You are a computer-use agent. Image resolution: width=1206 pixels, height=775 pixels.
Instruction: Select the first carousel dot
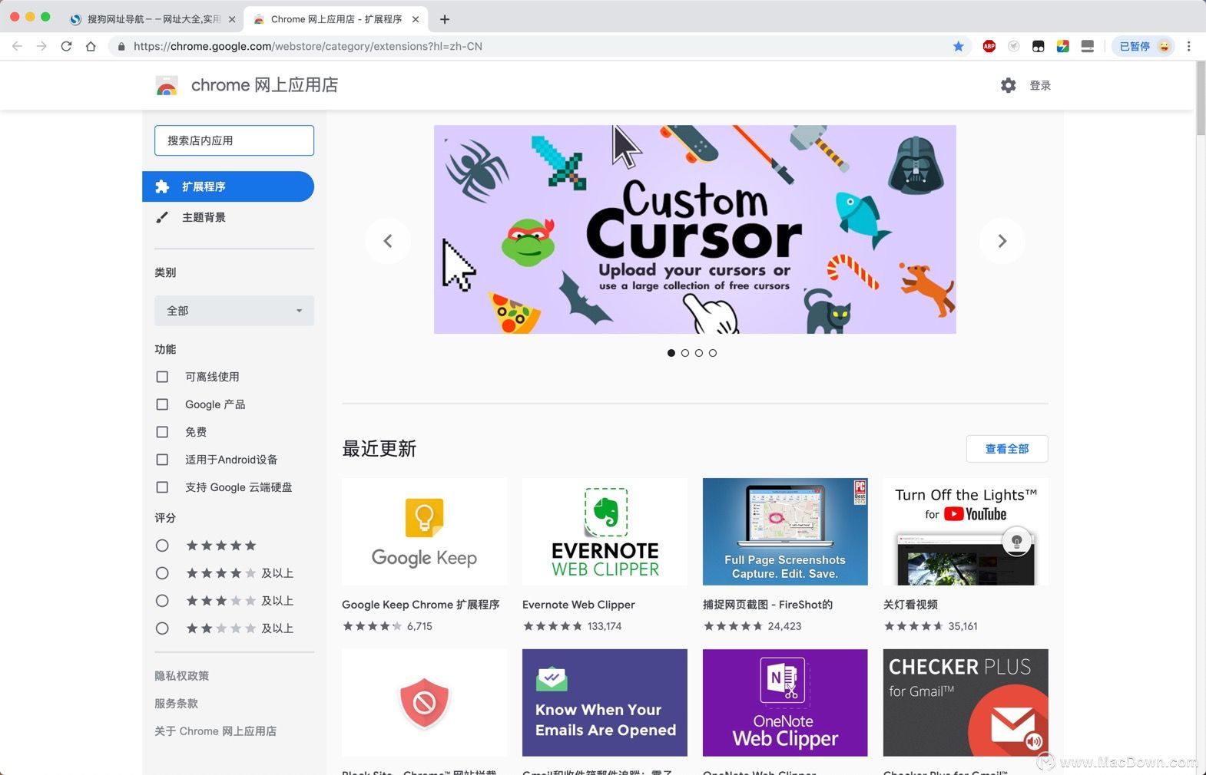pos(671,353)
